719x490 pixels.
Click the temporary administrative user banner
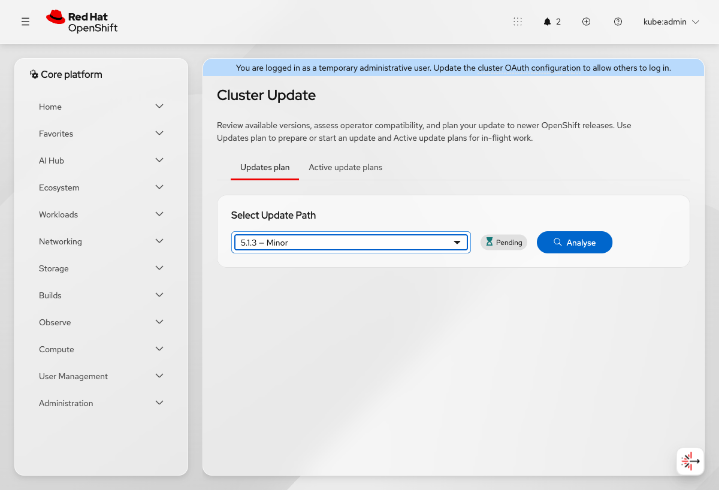[x=454, y=68]
